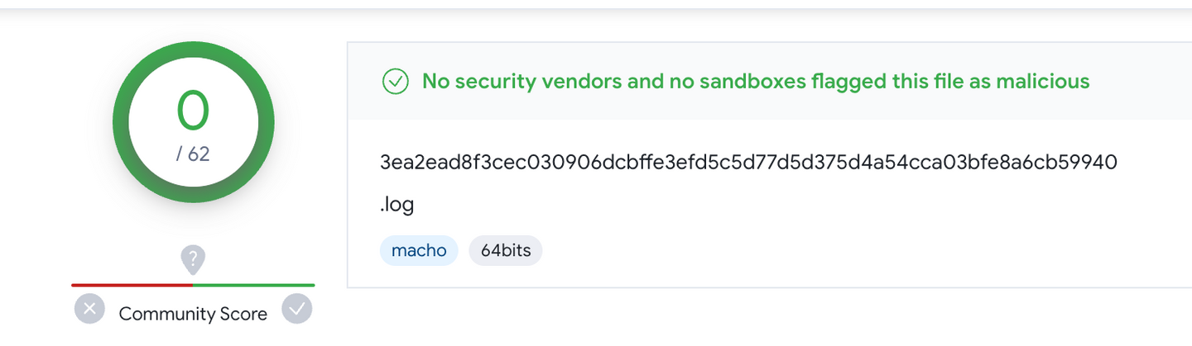Click the SHA-256 file hash text
The width and height of the screenshot is (1192, 346).
[x=748, y=163]
